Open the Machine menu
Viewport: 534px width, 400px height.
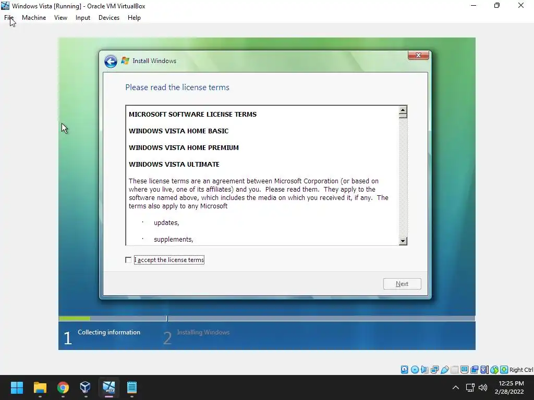[34, 18]
